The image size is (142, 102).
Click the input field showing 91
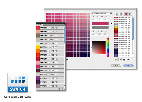98,17
